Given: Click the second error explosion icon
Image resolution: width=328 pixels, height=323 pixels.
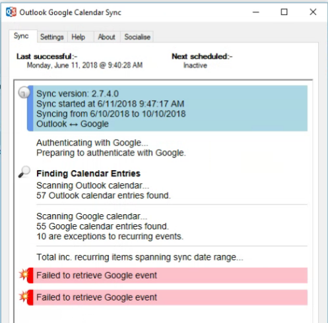Looking at the screenshot, I should (24, 297).
